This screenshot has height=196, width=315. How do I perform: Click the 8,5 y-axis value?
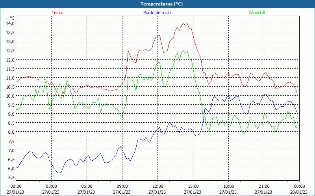[x=11, y=123]
